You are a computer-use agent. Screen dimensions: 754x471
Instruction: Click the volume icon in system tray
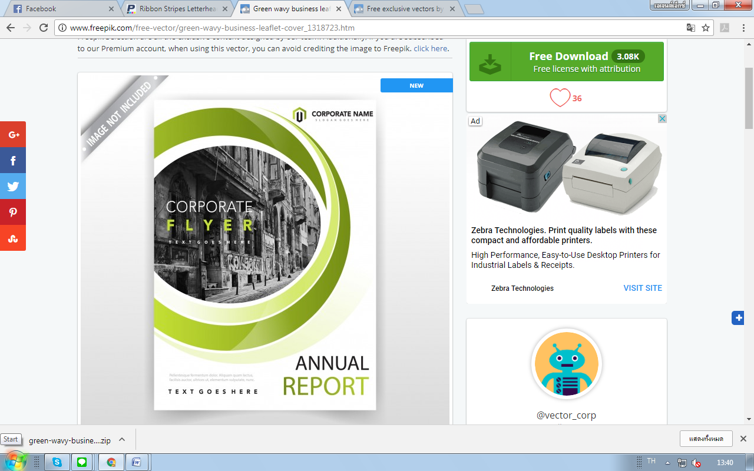(x=696, y=463)
